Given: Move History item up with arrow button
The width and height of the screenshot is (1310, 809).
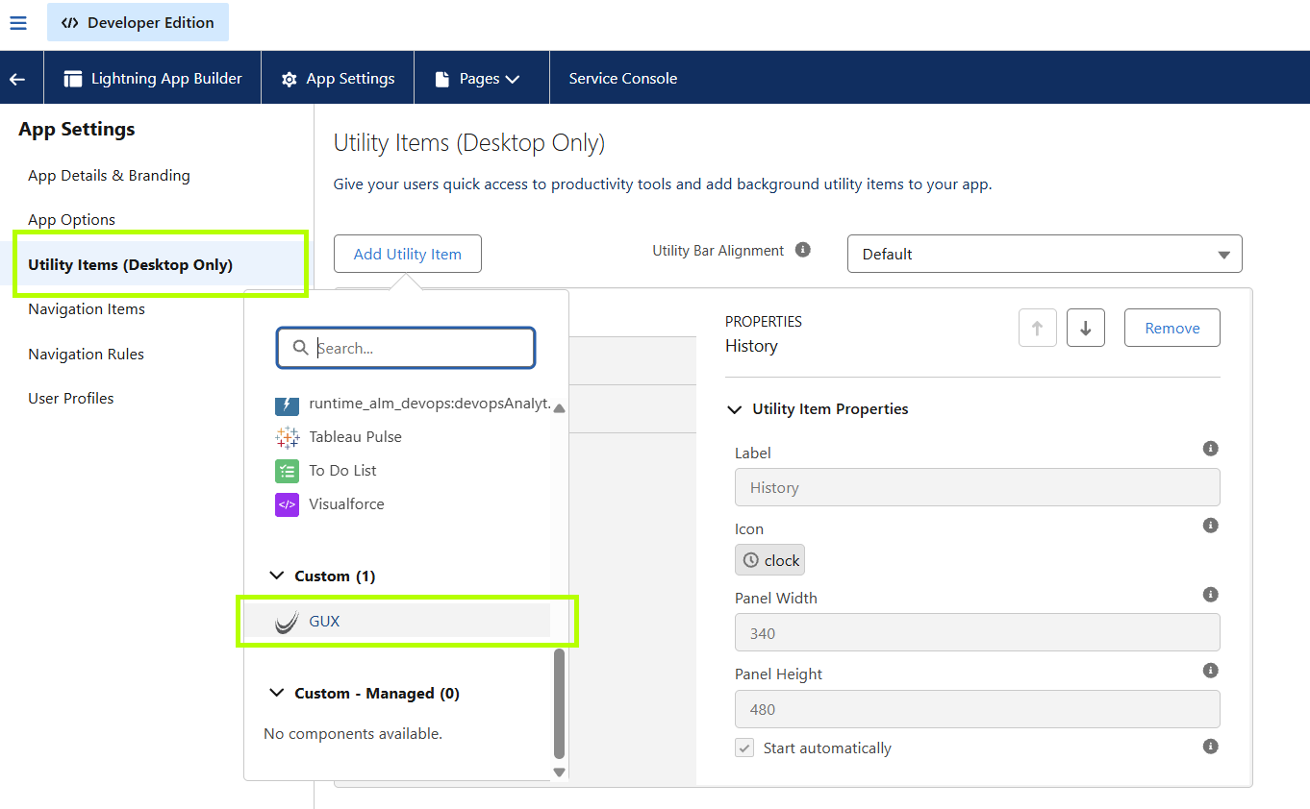Looking at the screenshot, I should click(1037, 328).
